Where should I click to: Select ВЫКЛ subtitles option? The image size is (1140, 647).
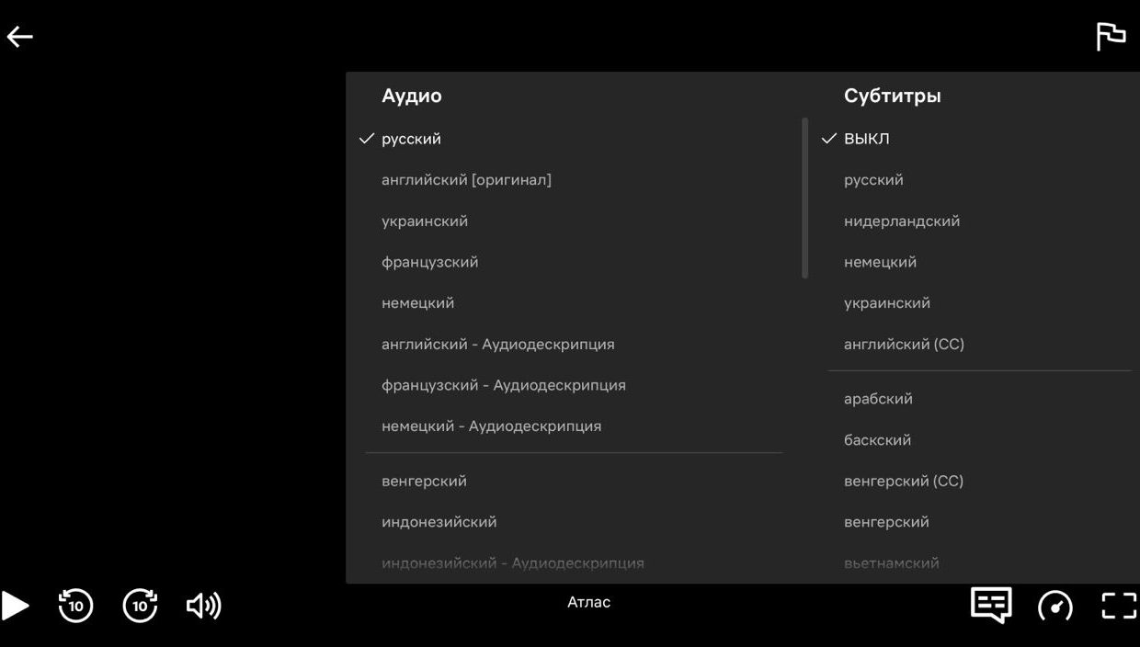(x=866, y=139)
